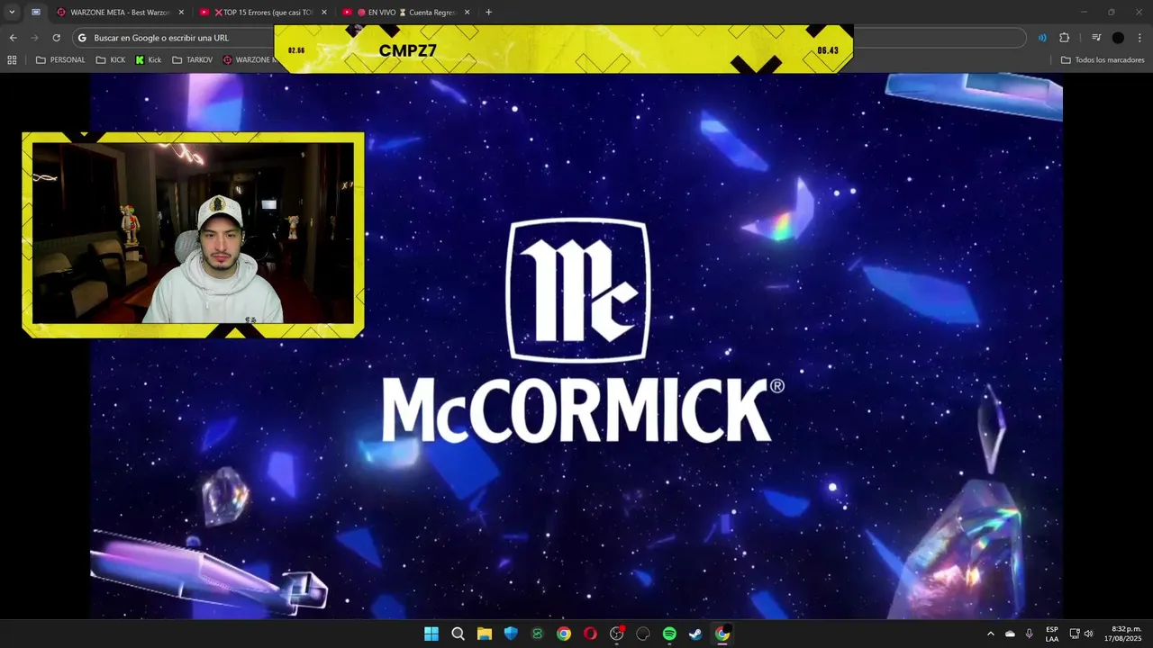Screen dimensions: 1153x648
Task: Open the volume speaker tray icon
Action: 1088,634
